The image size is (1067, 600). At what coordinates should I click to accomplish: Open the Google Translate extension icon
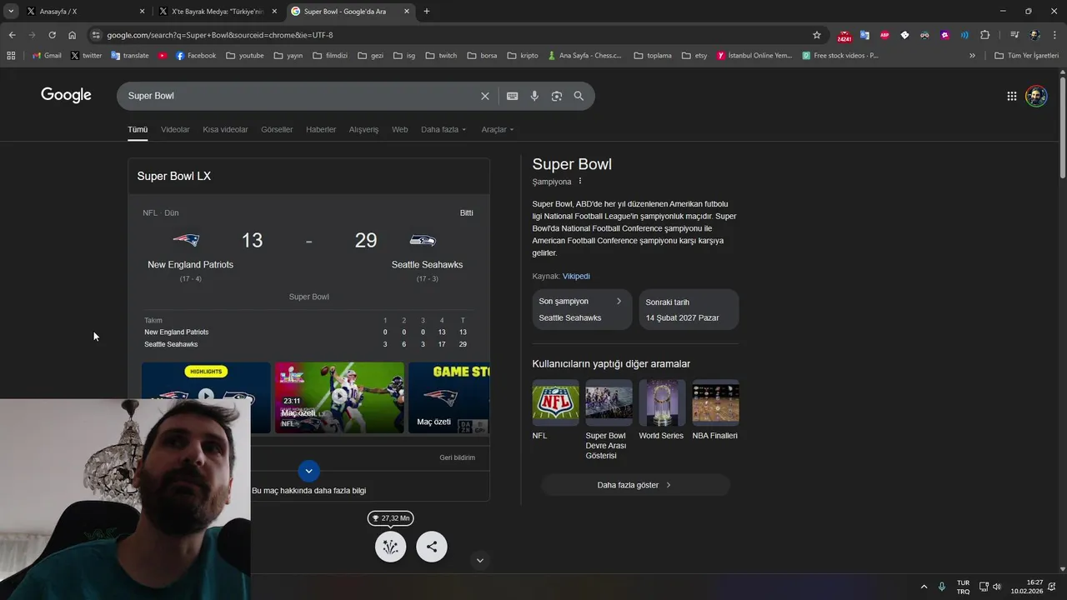[x=864, y=35]
